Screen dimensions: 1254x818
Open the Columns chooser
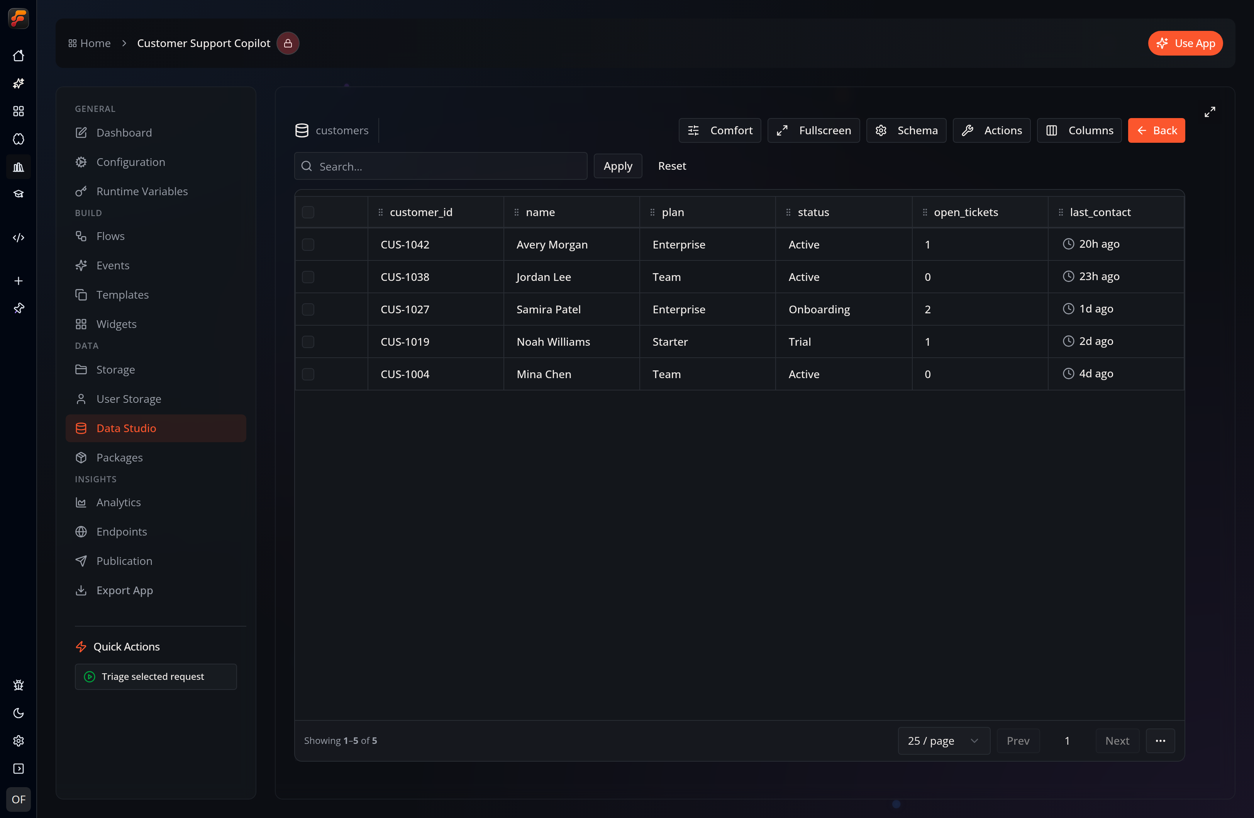(1079, 131)
